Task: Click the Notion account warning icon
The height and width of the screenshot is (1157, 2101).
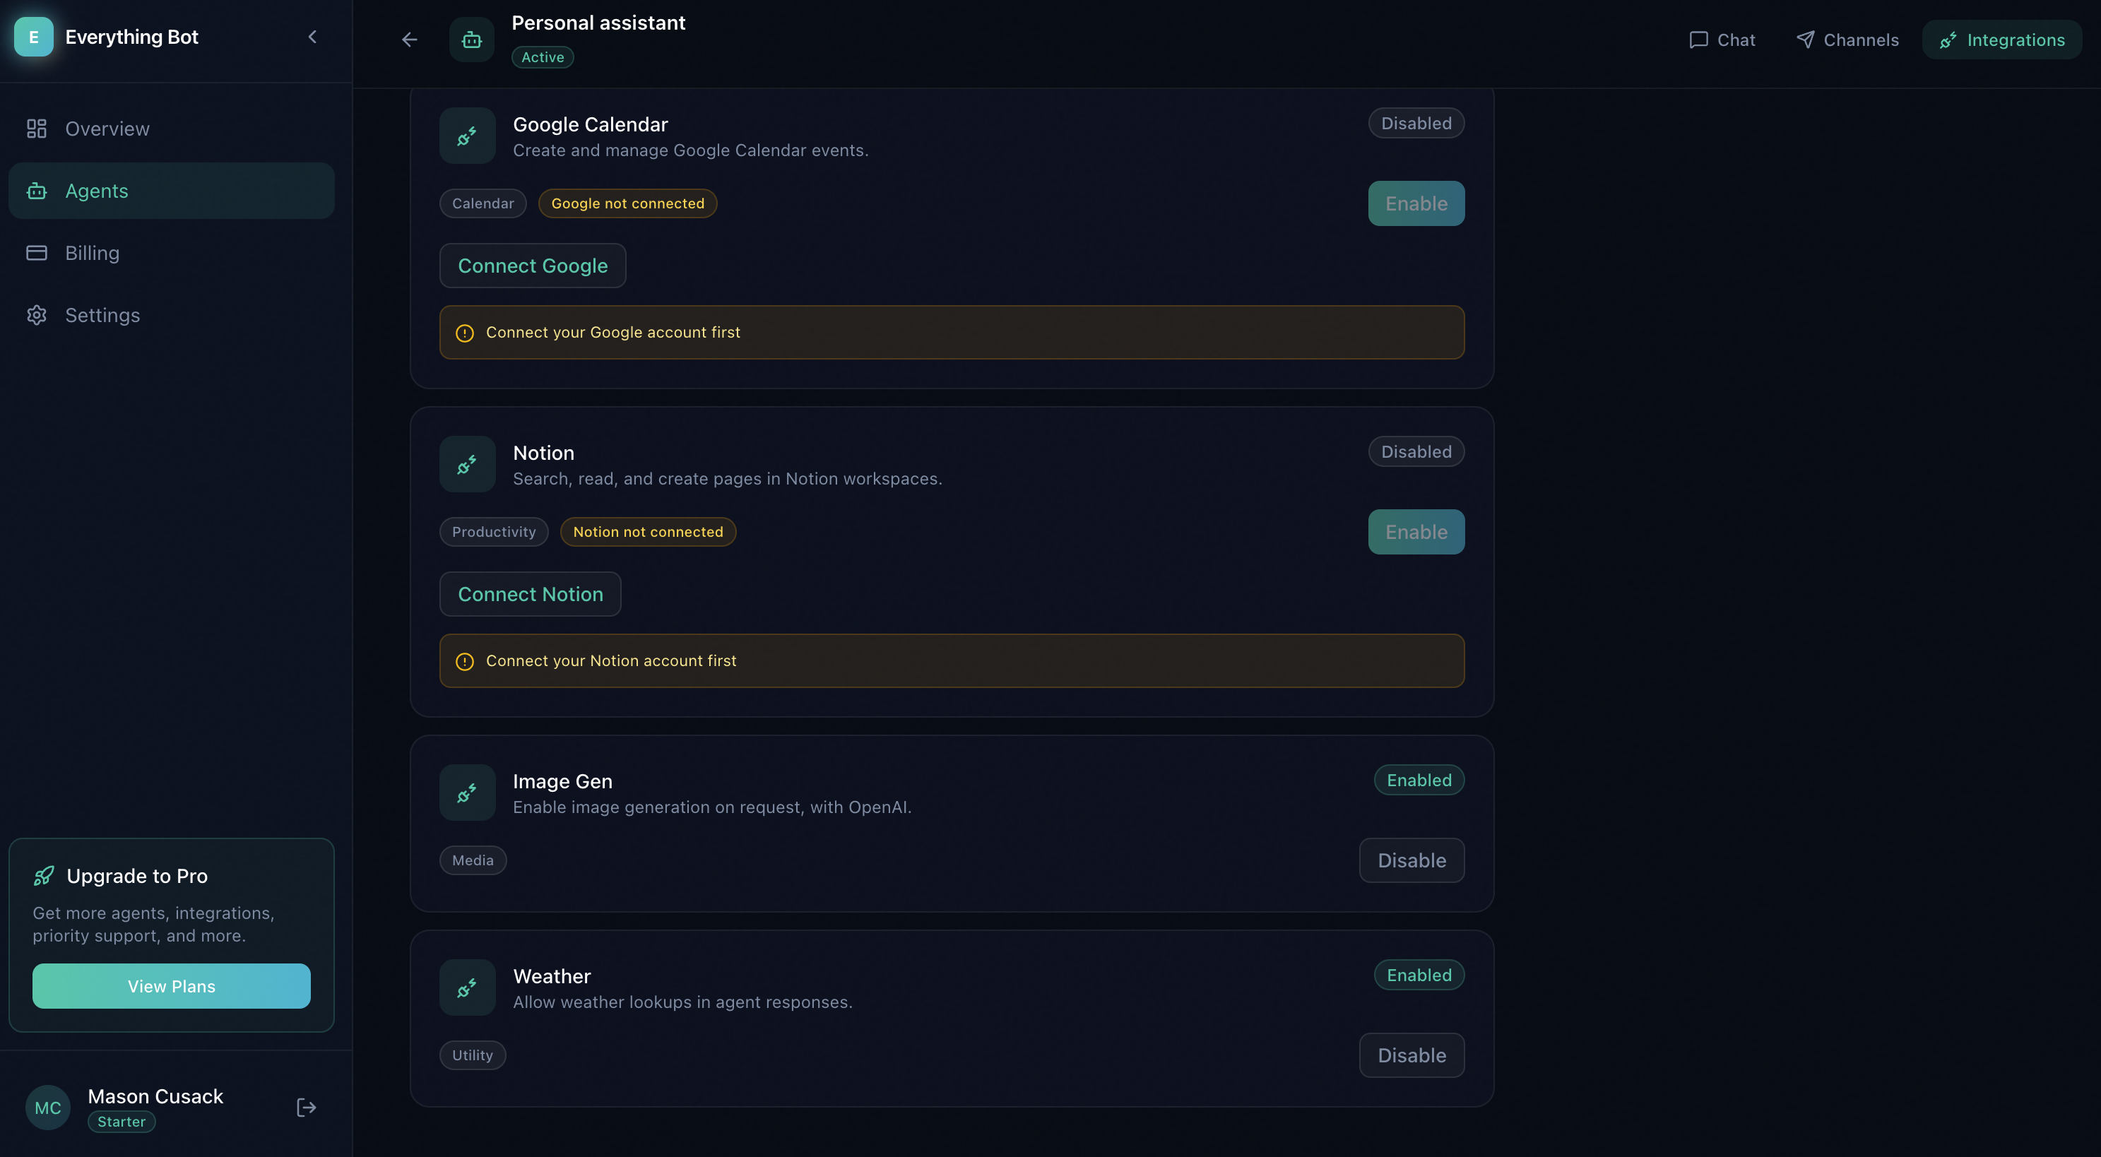Action: coord(465,661)
